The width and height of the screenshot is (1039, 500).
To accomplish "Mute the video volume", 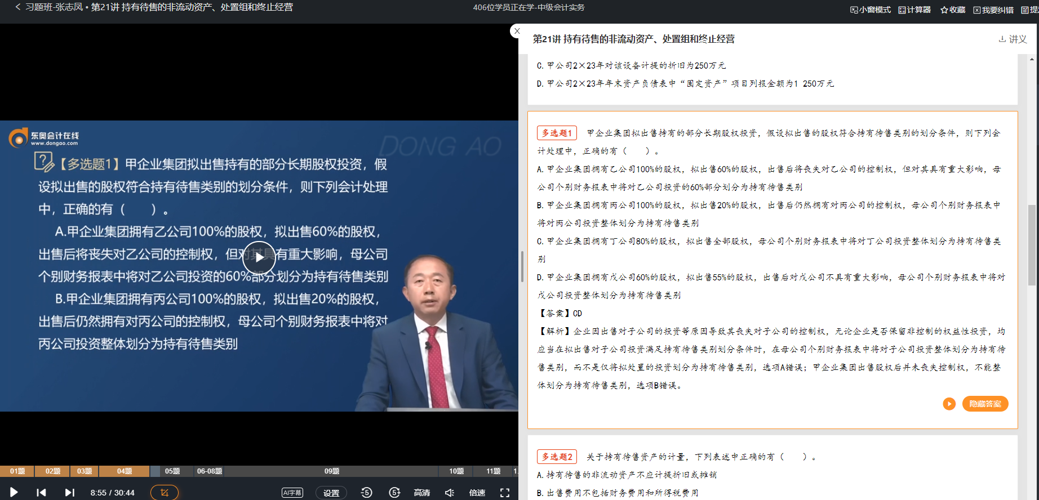I will pyautogui.click(x=450, y=493).
